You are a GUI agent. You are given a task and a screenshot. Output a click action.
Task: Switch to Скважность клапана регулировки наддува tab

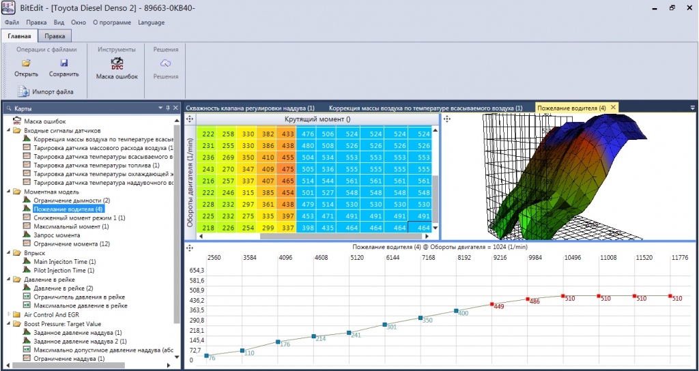[250, 108]
